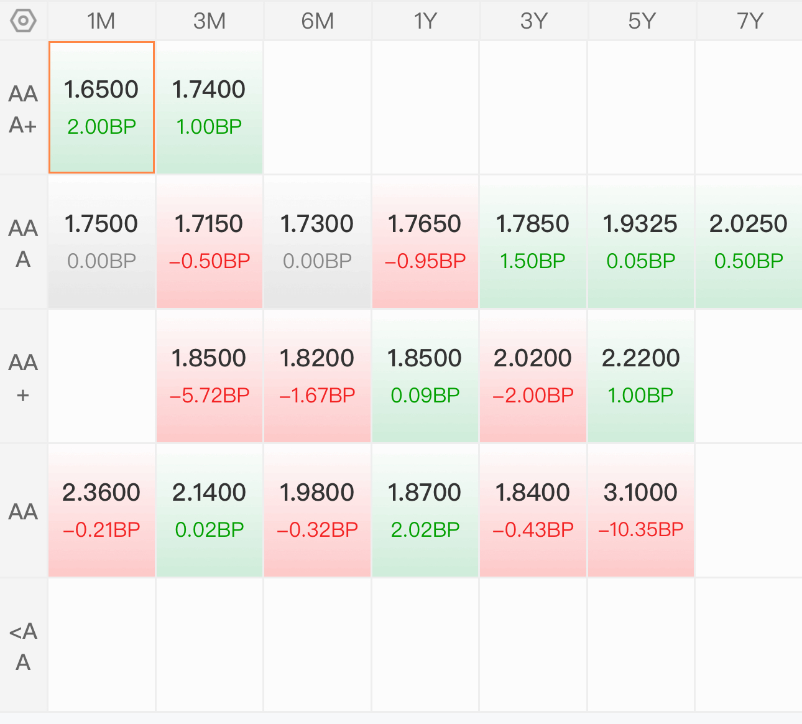Select the 7Y column header

pos(749,21)
